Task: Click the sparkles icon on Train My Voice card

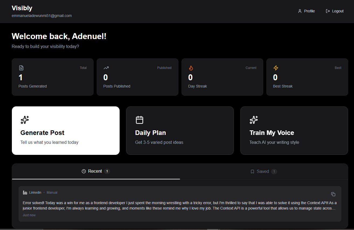Action: click(x=254, y=120)
